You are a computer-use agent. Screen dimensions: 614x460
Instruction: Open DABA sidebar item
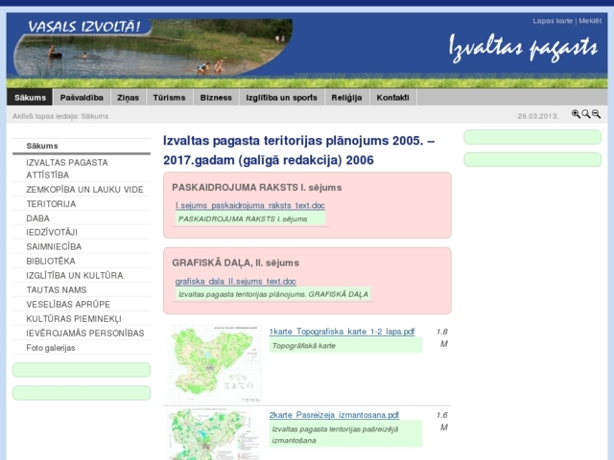coord(82,218)
